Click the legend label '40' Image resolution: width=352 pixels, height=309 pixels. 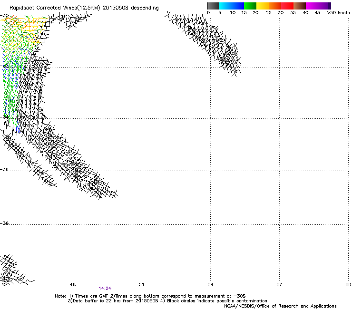pyautogui.click(x=305, y=13)
